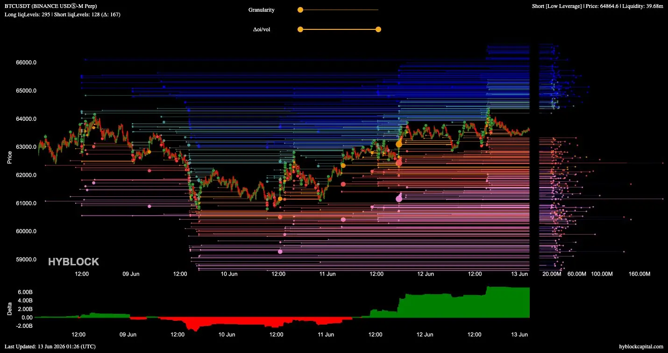The height and width of the screenshot is (353, 668).
Task: Click the pink bubble near 59300 level
Action: 280,251
